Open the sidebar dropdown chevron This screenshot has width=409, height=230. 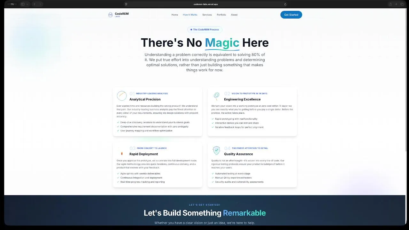coord(27,4)
